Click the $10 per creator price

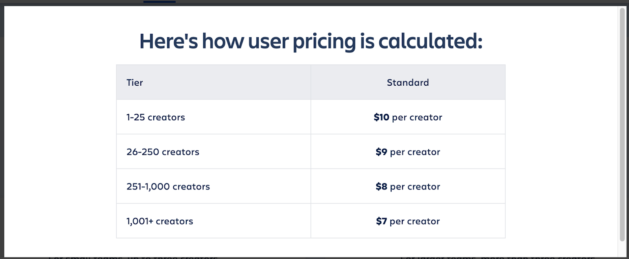pyautogui.click(x=408, y=117)
